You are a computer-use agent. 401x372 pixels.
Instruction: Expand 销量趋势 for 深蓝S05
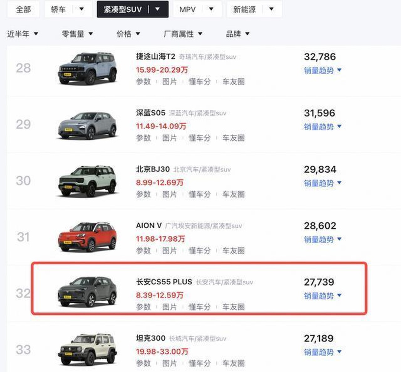[322, 127]
